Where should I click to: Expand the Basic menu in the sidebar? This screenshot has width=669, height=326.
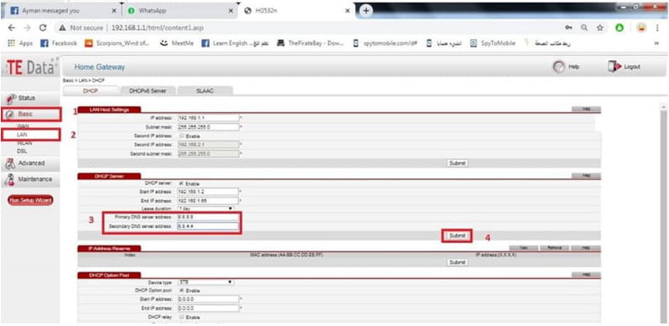31,114
